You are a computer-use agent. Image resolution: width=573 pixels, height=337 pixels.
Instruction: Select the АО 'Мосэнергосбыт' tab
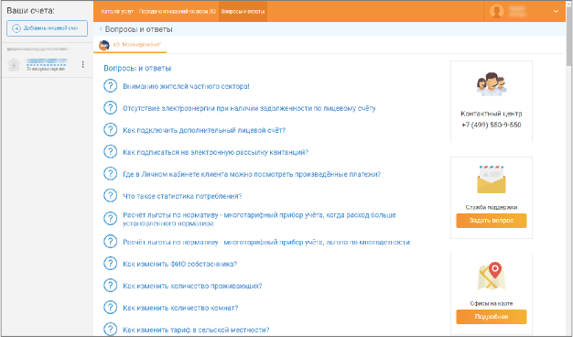pyautogui.click(x=130, y=45)
